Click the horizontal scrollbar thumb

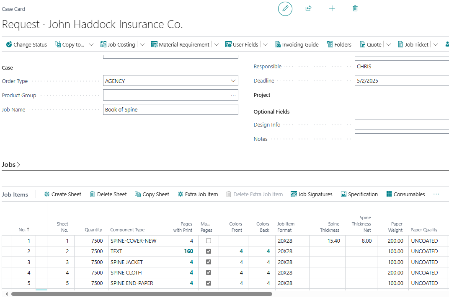(142, 294)
